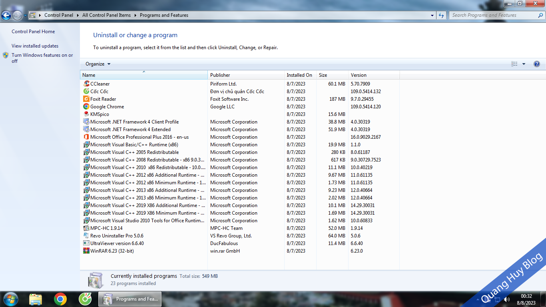Sort by the Name column header
This screenshot has height=307, width=546.
click(144, 75)
